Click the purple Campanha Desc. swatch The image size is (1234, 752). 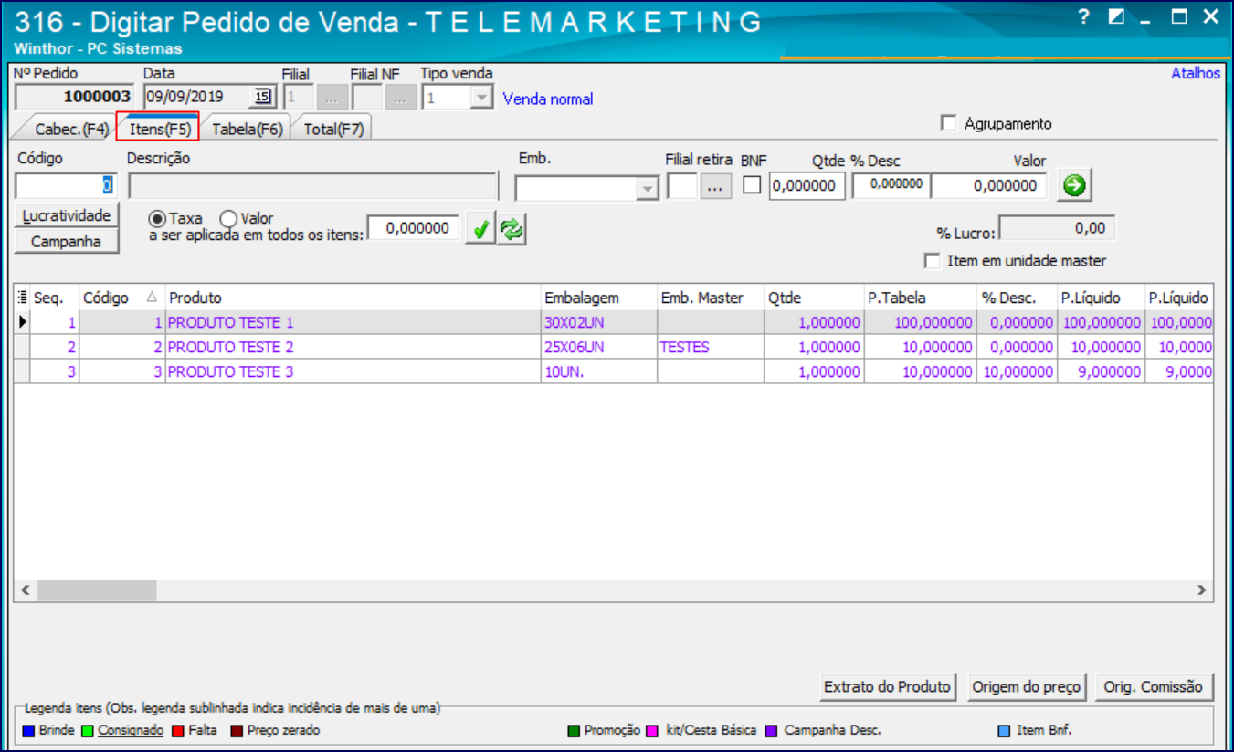(x=772, y=731)
